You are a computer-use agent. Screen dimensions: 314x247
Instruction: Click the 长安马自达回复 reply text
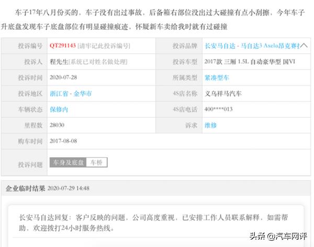(x=153, y=222)
